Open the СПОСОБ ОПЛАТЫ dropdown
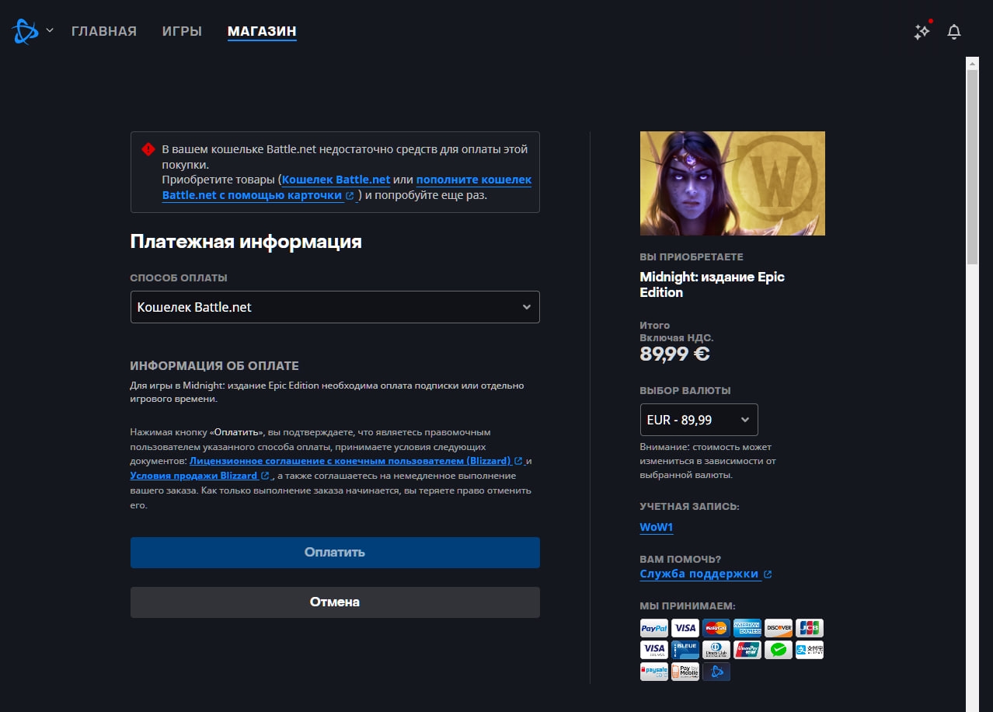 [335, 307]
